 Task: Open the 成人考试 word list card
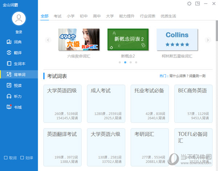106,104
